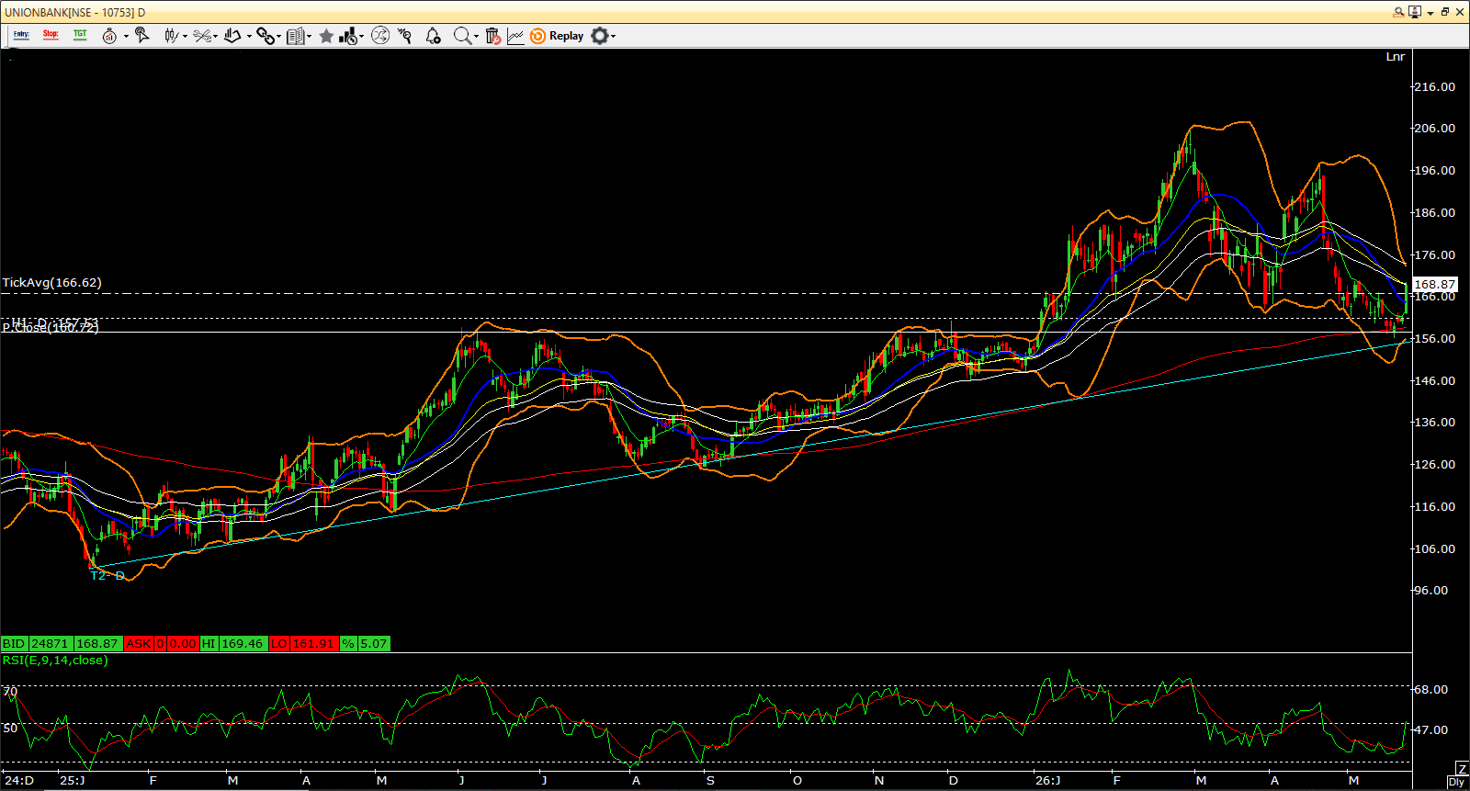Viewport: 1470px width, 791px height.
Task: Click the open book icon
Action: 295,36
